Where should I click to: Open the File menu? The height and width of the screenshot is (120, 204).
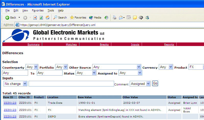(x=7, y=10)
